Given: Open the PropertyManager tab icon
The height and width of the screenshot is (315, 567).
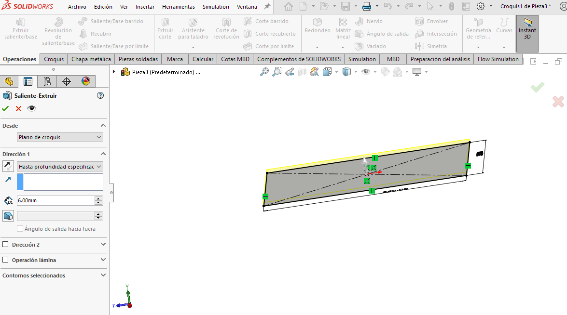Looking at the screenshot, I should pos(28,81).
